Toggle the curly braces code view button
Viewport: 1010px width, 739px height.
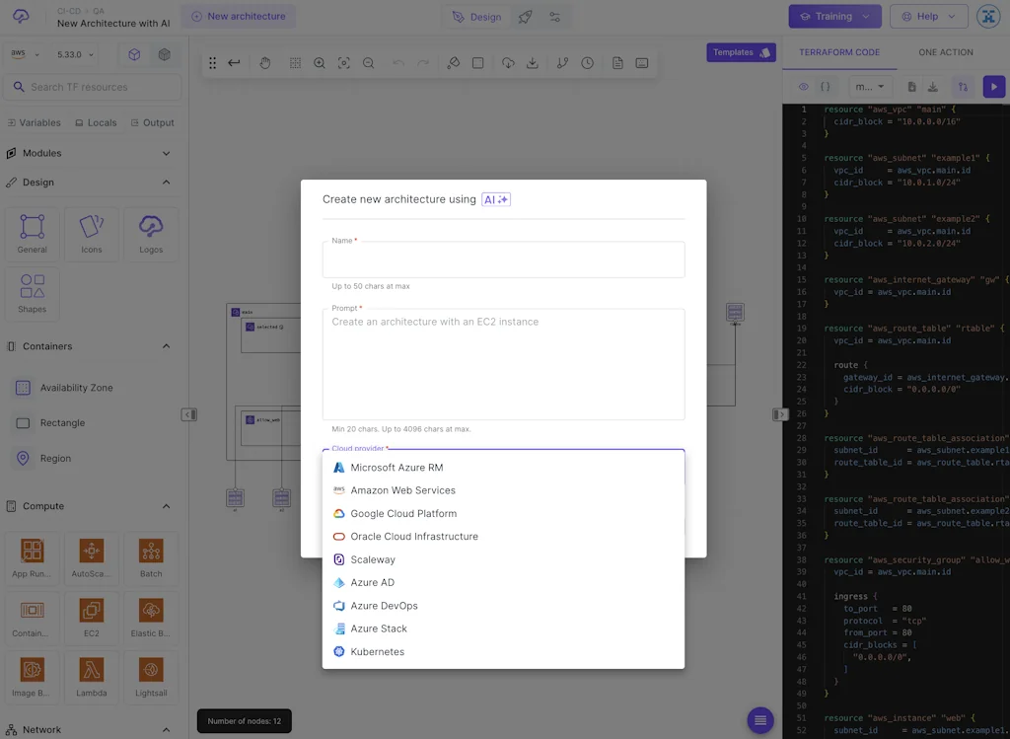(x=826, y=87)
